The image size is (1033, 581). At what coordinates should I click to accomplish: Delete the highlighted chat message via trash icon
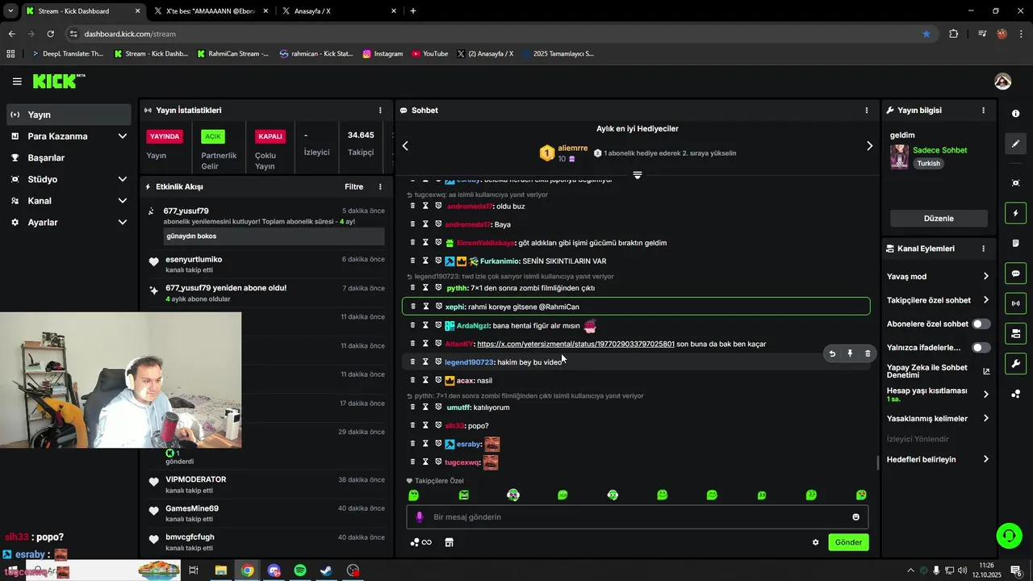tap(868, 353)
